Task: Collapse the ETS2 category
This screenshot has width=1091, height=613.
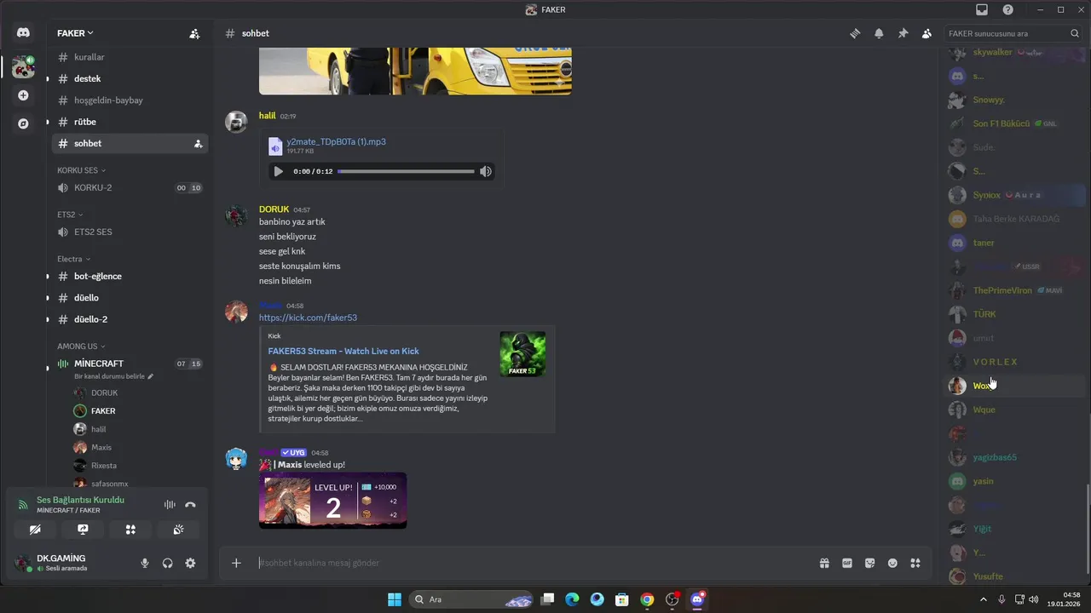Action: [x=70, y=215]
